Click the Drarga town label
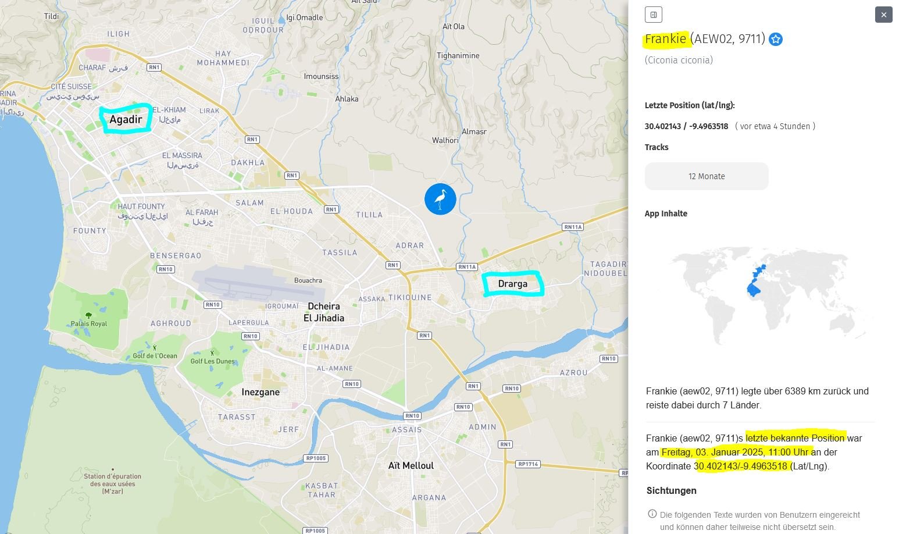This screenshot has width=899, height=534. click(x=513, y=284)
